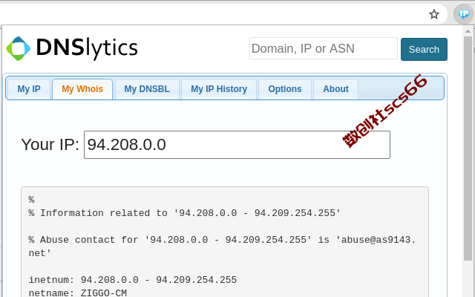The width and height of the screenshot is (475, 297).
Task: Go to the My IP History tab
Action: coord(219,89)
